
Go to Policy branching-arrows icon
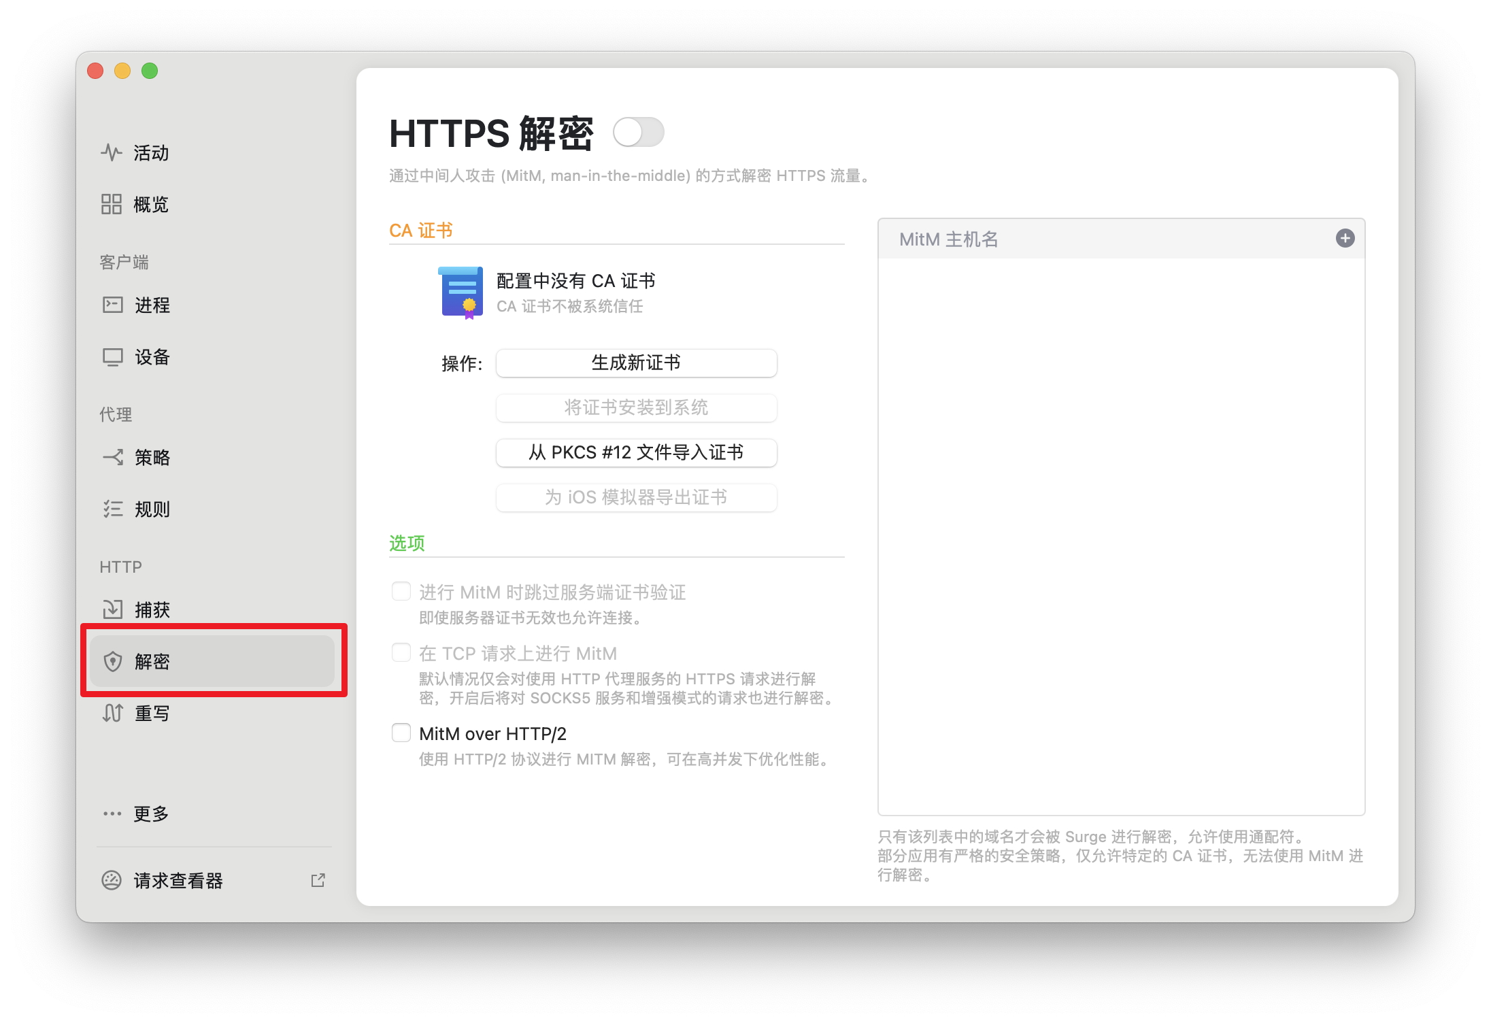(112, 457)
